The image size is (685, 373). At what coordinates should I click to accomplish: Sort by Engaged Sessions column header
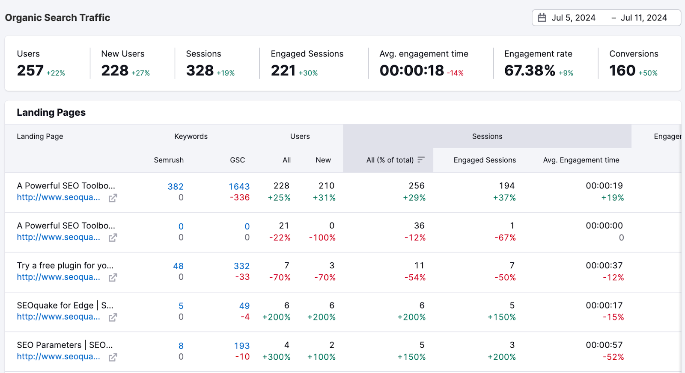[x=485, y=160]
